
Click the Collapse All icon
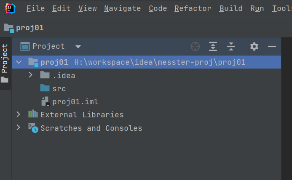click(231, 47)
